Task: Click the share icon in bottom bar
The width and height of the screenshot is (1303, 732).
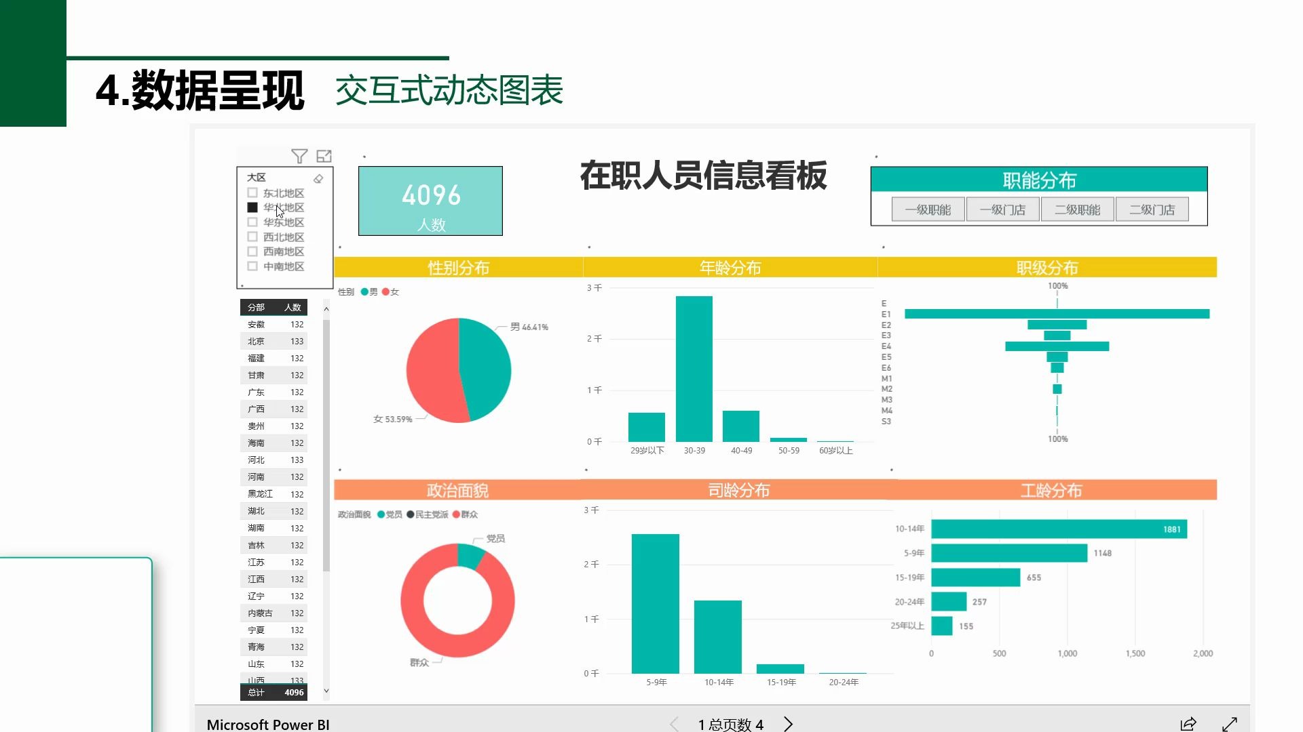Action: tap(1188, 724)
